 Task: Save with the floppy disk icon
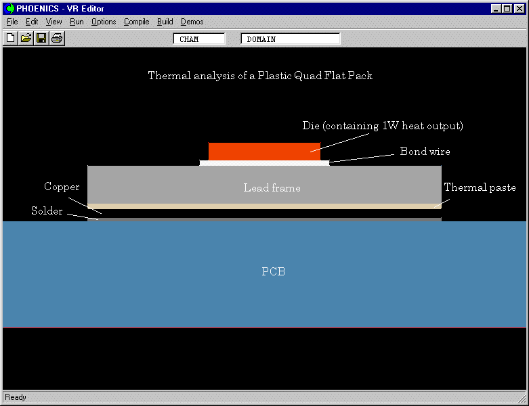click(41, 39)
